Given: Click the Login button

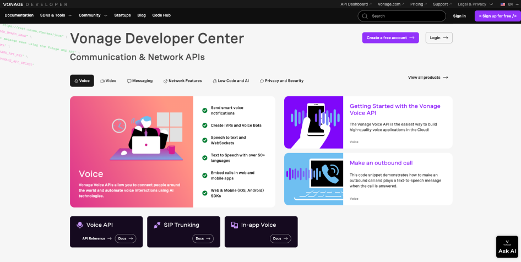Looking at the screenshot, I should (x=439, y=38).
